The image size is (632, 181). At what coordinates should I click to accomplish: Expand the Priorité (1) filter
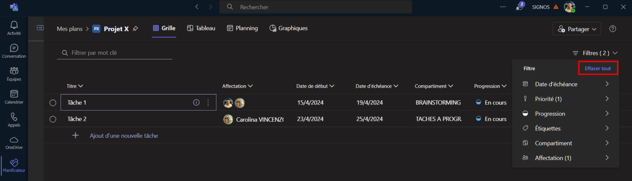pyautogui.click(x=565, y=99)
